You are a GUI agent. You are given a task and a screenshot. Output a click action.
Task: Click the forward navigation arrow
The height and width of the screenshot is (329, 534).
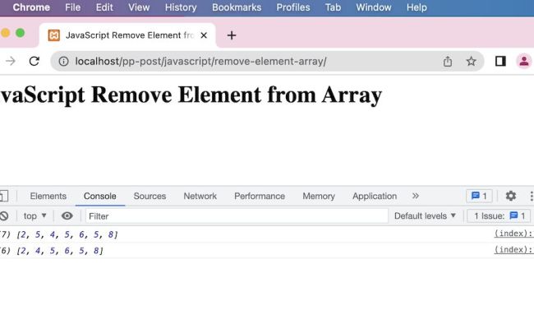click(x=11, y=62)
